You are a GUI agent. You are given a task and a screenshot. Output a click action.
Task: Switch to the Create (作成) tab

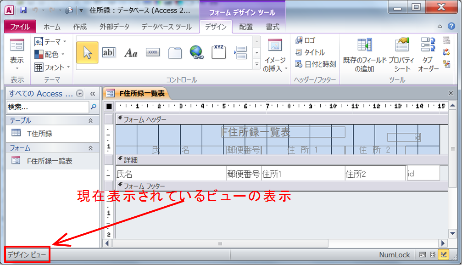[x=80, y=27]
